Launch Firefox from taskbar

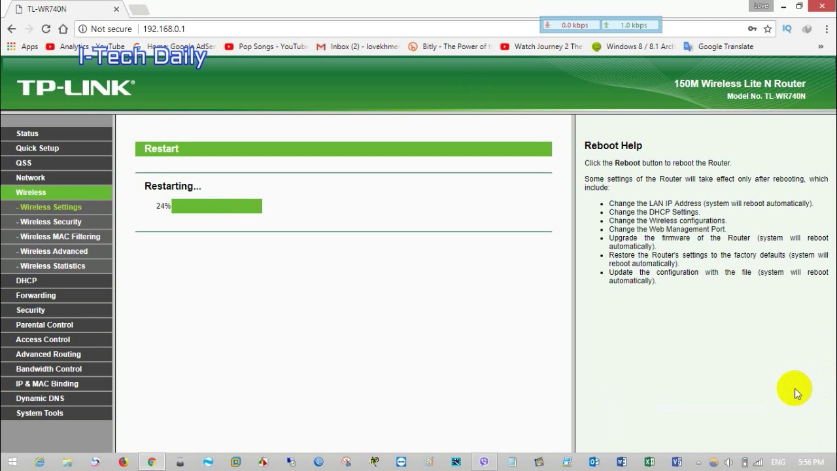point(123,462)
